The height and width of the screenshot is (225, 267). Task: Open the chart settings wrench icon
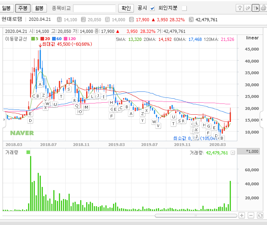(239, 8)
